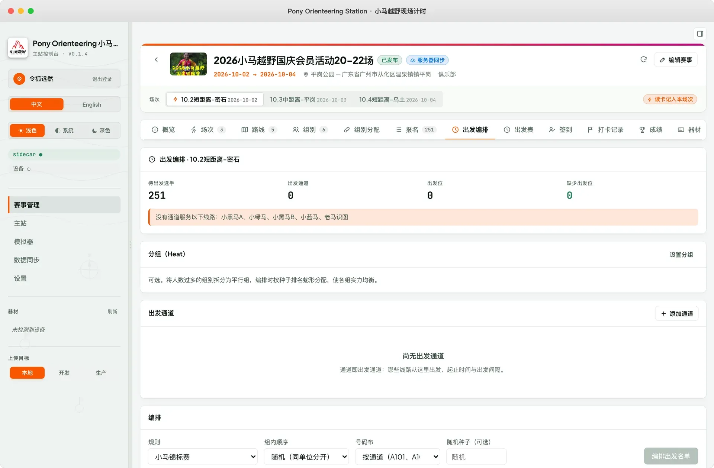This screenshot has height=468, width=714.
Task: Open the 打卡记录 tab
Action: (605, 130)
